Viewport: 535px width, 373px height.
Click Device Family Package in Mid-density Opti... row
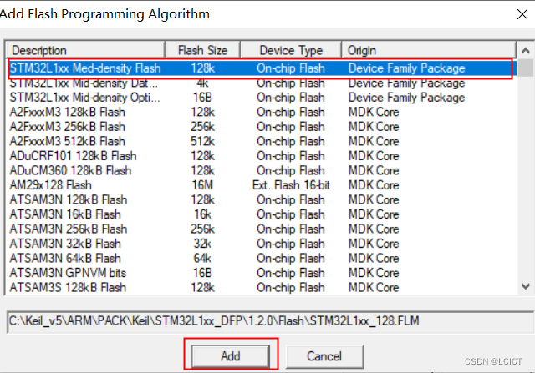(x=407, y=98)
